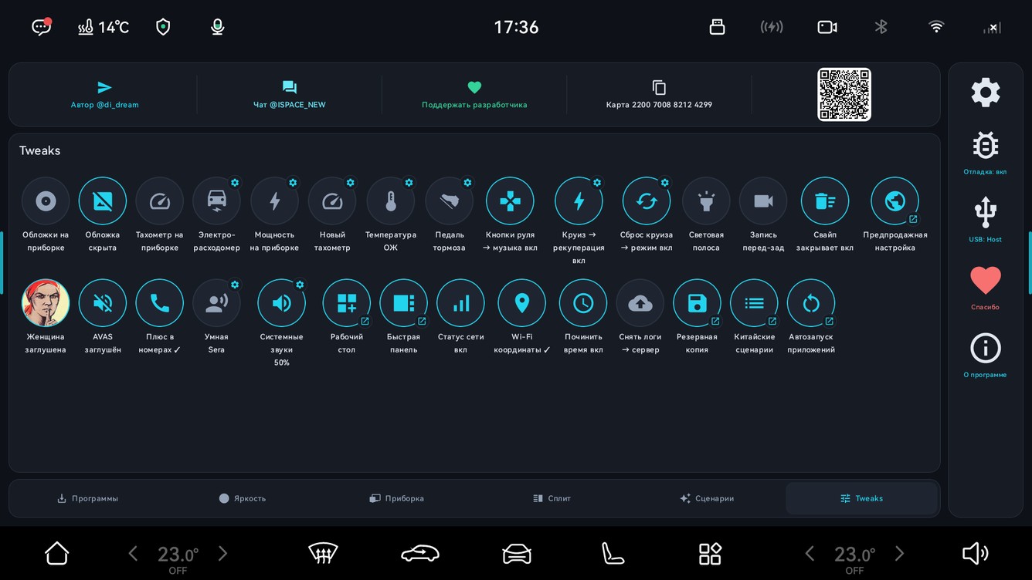Click the Новый тахометр gauge icon
The height and width of the screenshot is (580, 1032).
pyautogui.click(x=332, y=201)
